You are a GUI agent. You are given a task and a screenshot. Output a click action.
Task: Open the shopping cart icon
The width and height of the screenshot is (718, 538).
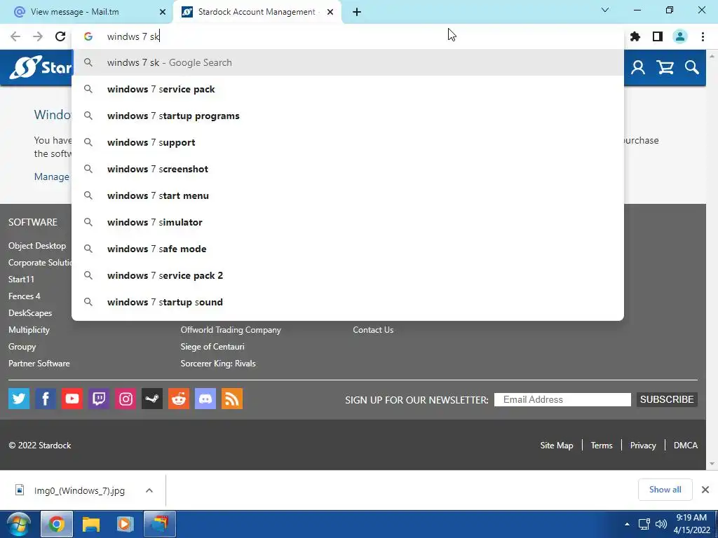[665, 68]
